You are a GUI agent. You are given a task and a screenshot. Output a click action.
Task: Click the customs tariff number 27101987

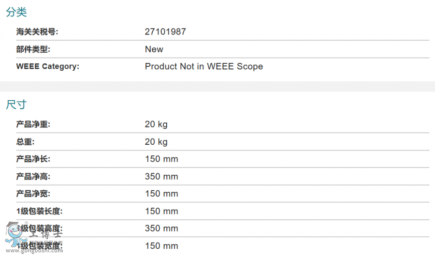click(x=165, y=32)
